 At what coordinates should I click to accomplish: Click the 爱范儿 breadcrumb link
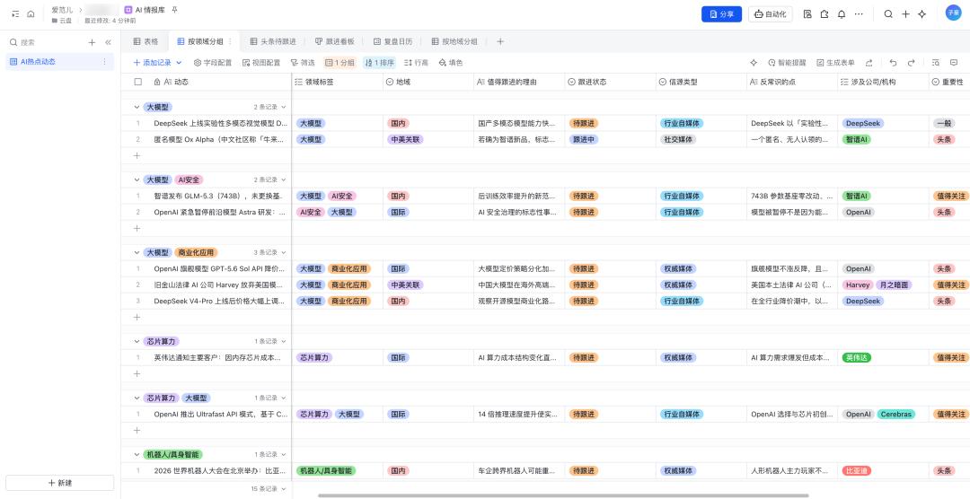[x=62, y=11]
